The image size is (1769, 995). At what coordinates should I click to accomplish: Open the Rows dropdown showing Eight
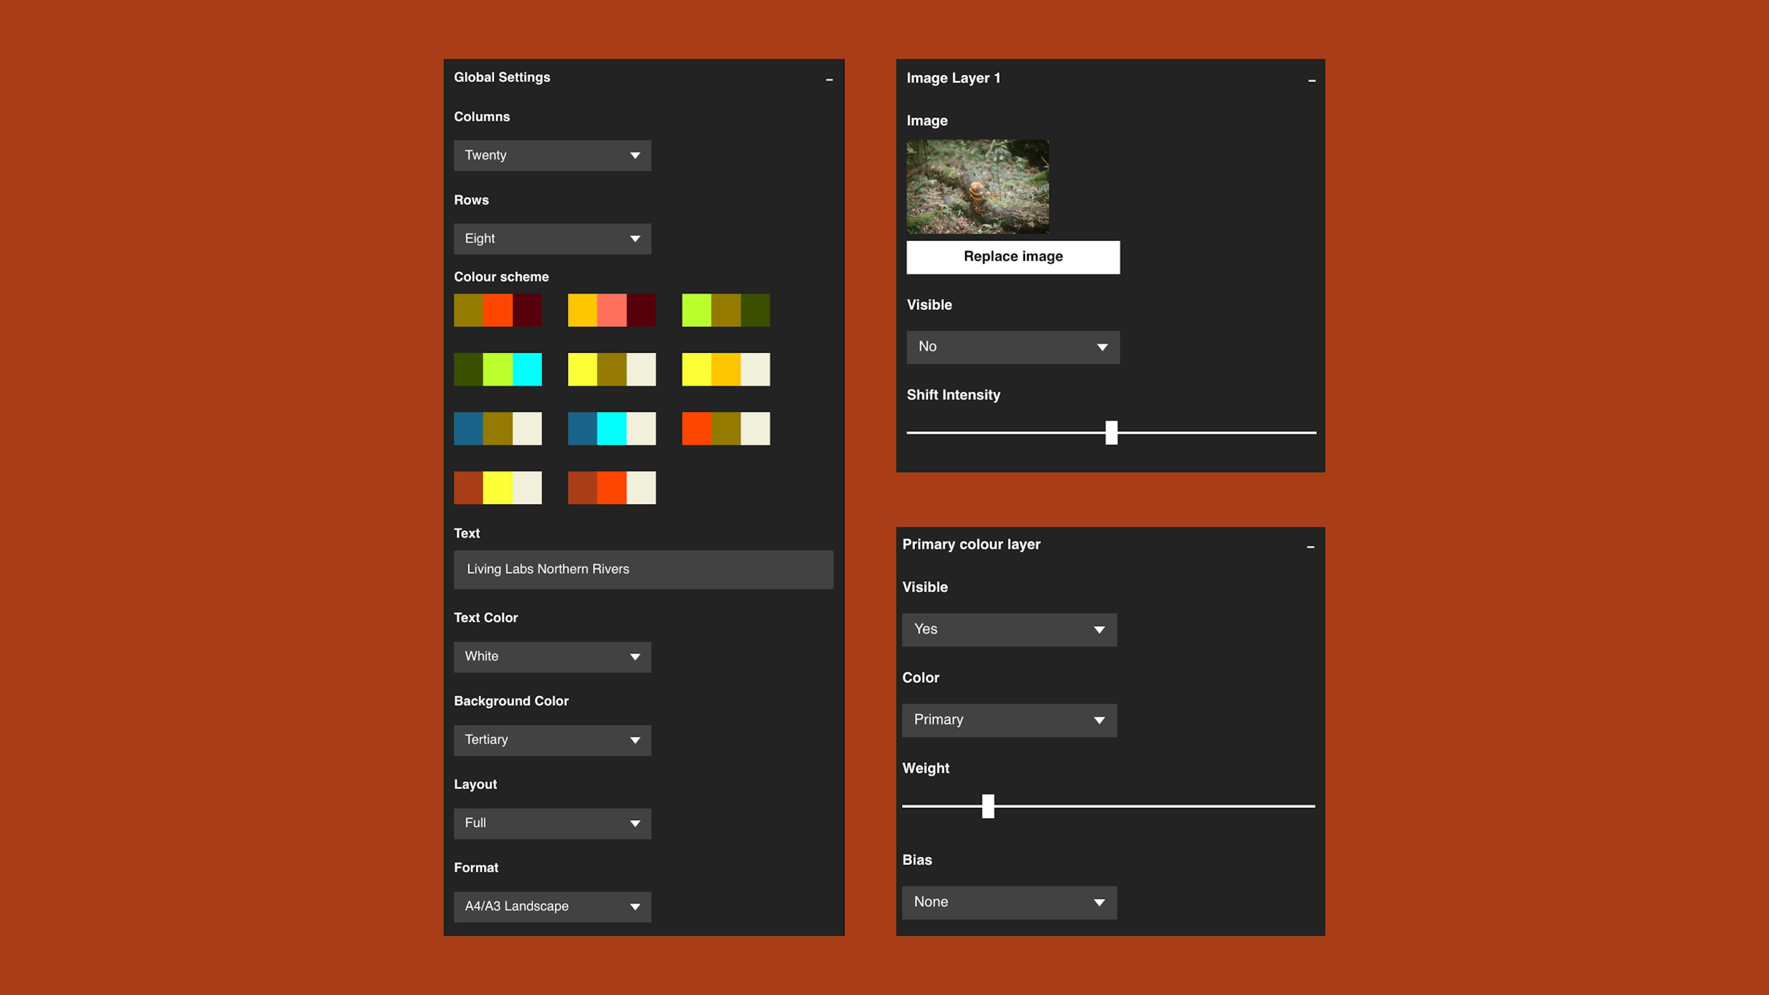click(x=552, y=238)
